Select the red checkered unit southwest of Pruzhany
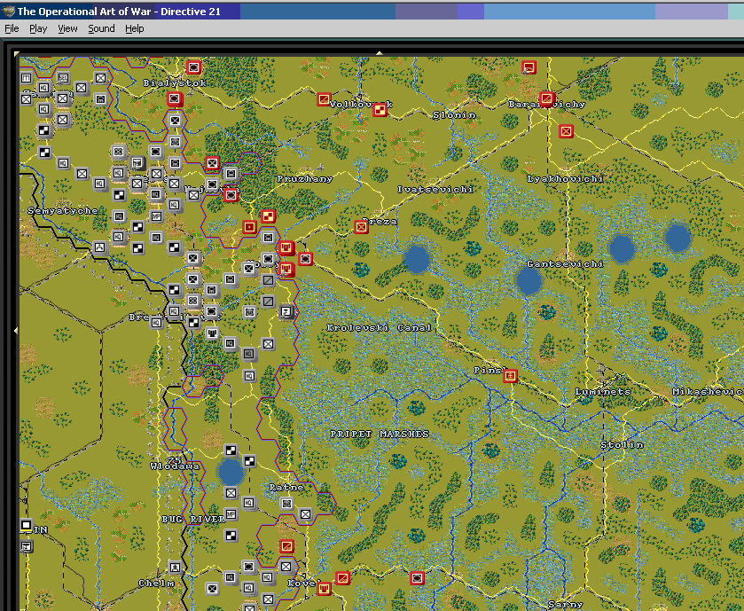 tap(268, 216)
